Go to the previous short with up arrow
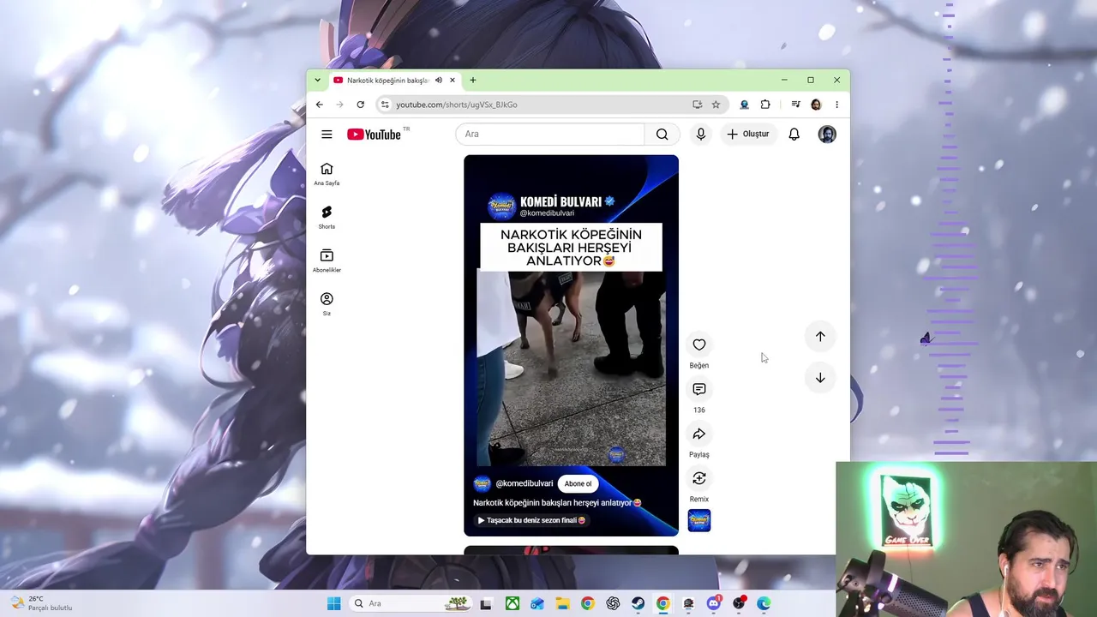The width and height of the screenshot is (1097, 617). 820,337
